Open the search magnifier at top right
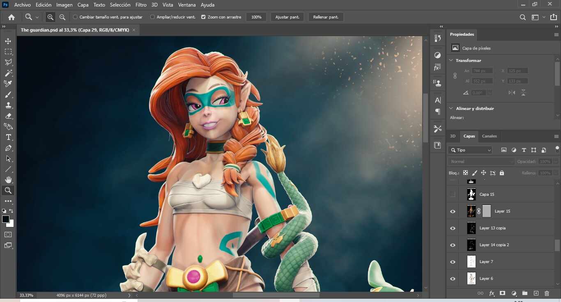The image size is (561, 302). (523, 17)
